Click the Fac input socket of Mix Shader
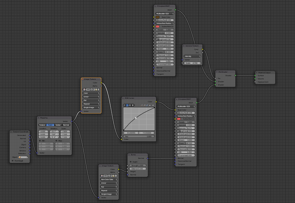The width and height of the screenshot is (295, 203). click(215, 78)
